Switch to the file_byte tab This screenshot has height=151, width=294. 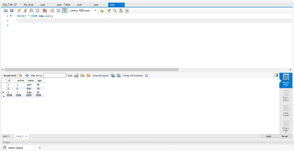pos(28,5)
